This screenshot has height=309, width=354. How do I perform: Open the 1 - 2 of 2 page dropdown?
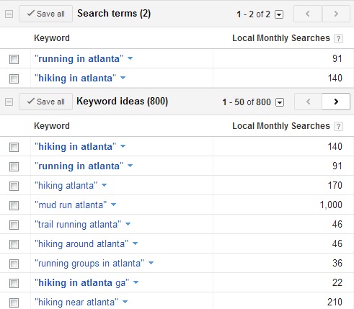(x=279, y=14)
